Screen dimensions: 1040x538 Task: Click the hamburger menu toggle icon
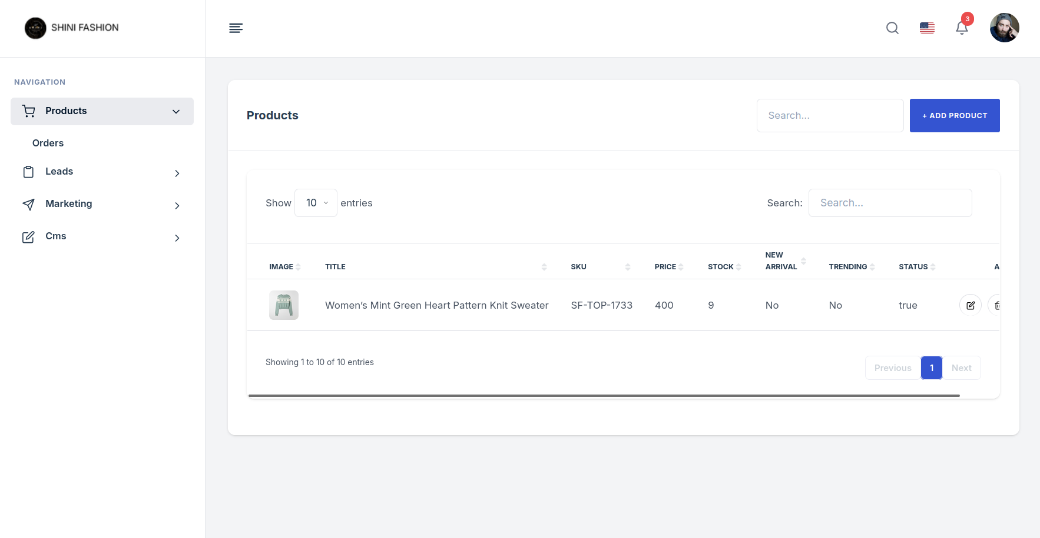coord(236,28)
